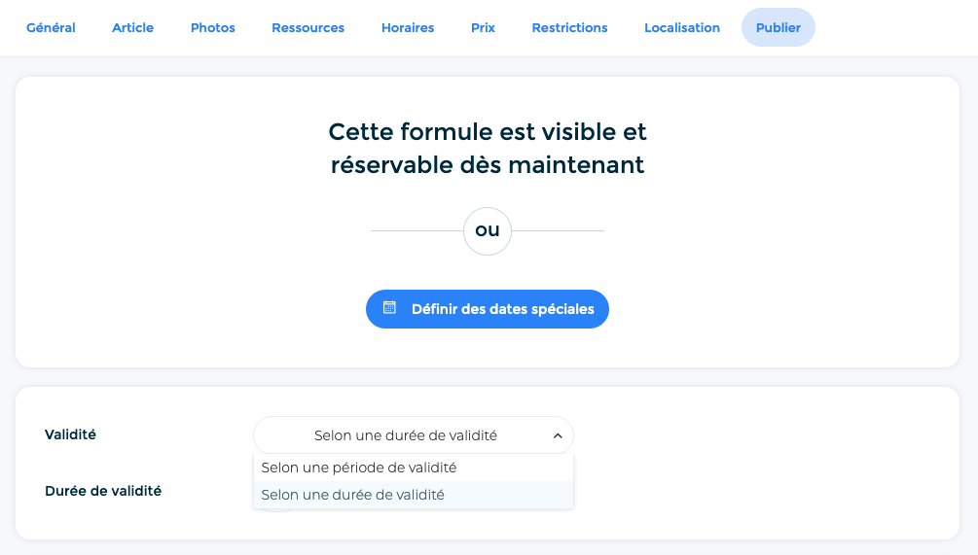The height and width of the screenshot is (555, 978).
Task: Choose "Selon une durée de validité" list option
Action: [x=352, y=495]
